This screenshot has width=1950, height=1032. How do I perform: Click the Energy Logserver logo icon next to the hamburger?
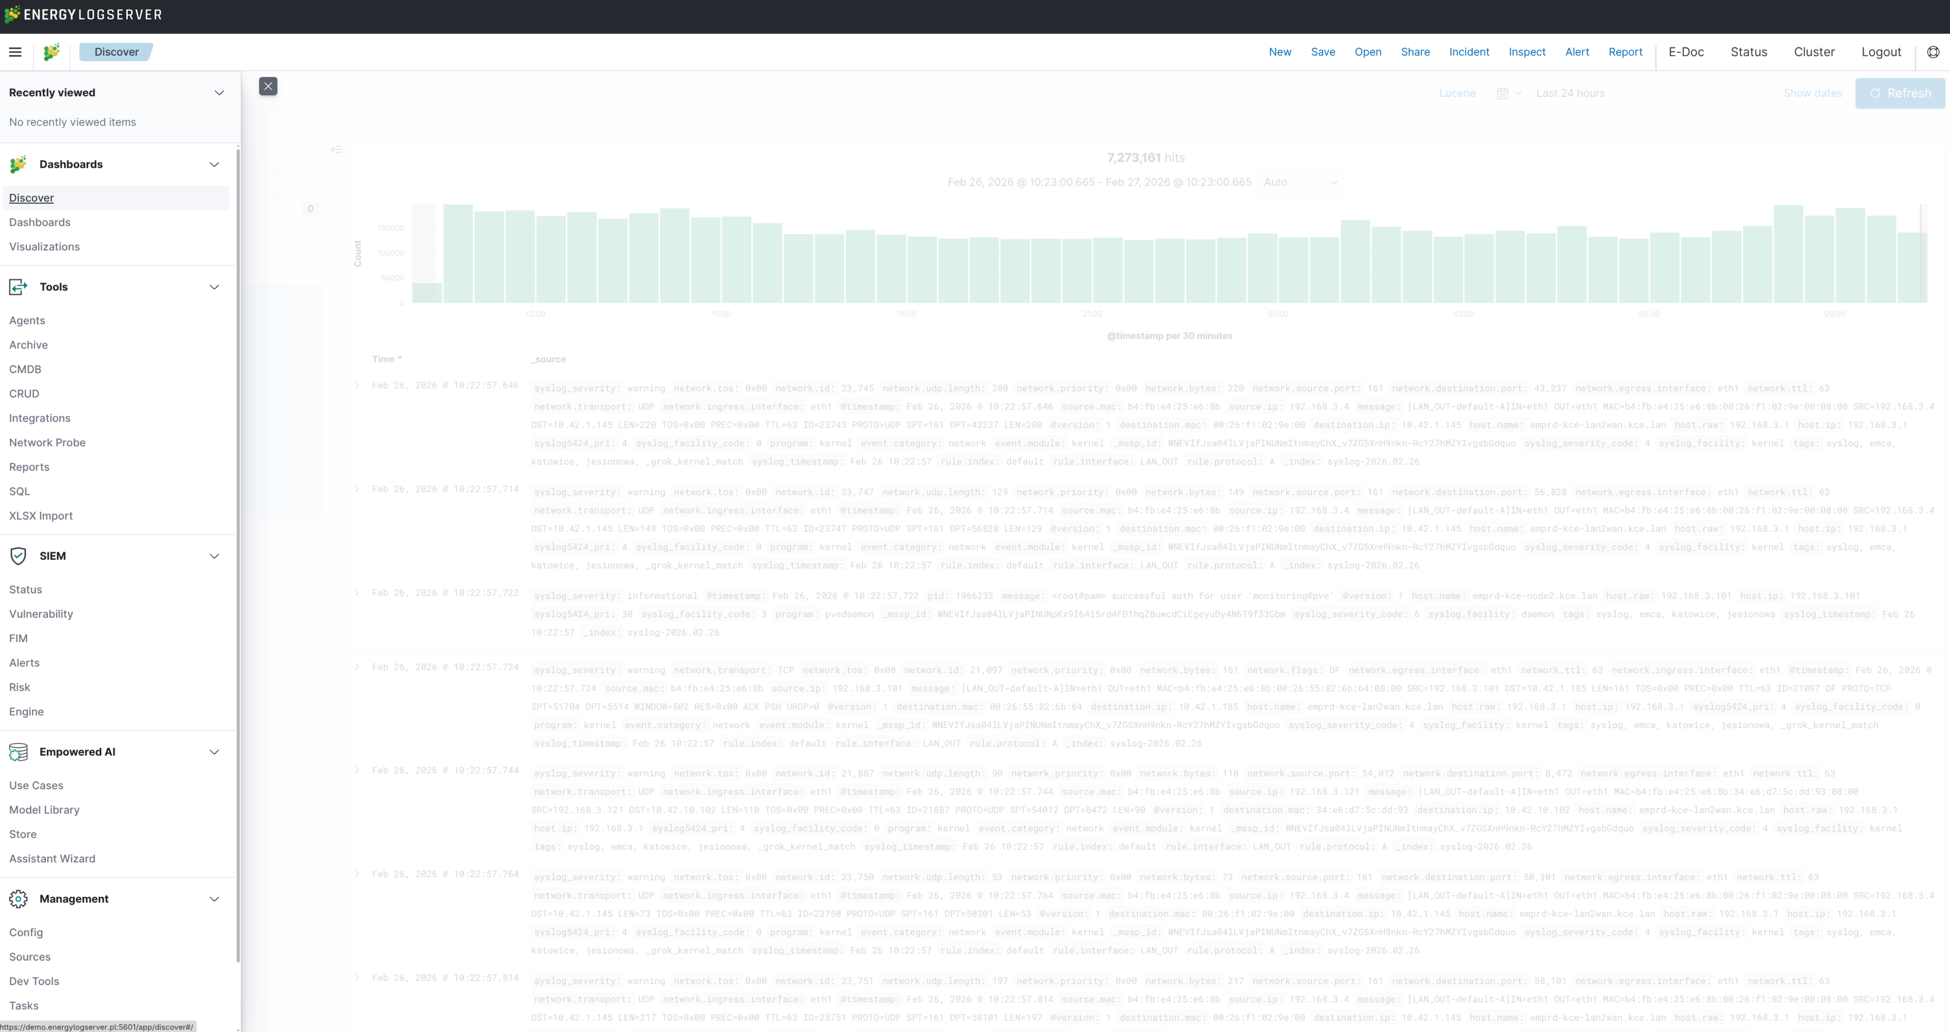pos(52,52)
